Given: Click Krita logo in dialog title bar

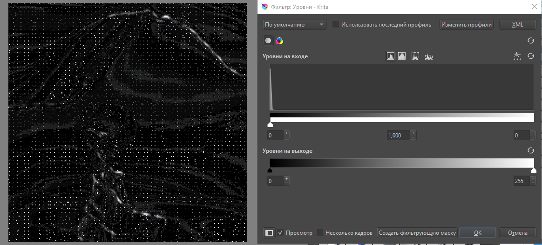Looking at the screenshot, I should (265, 7).
